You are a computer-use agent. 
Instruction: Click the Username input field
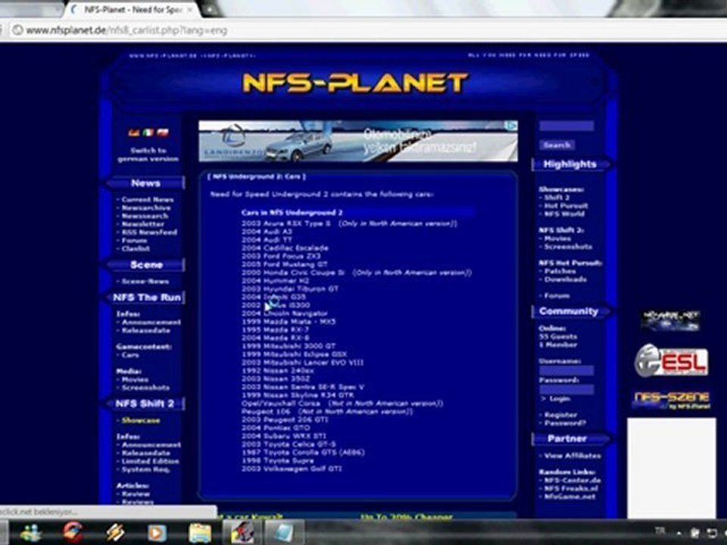click(x=566, y=370)
